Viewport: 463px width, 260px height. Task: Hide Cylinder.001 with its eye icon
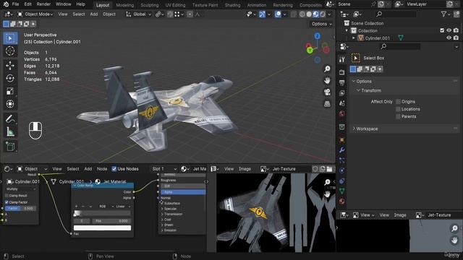click(x=449, y=38)
